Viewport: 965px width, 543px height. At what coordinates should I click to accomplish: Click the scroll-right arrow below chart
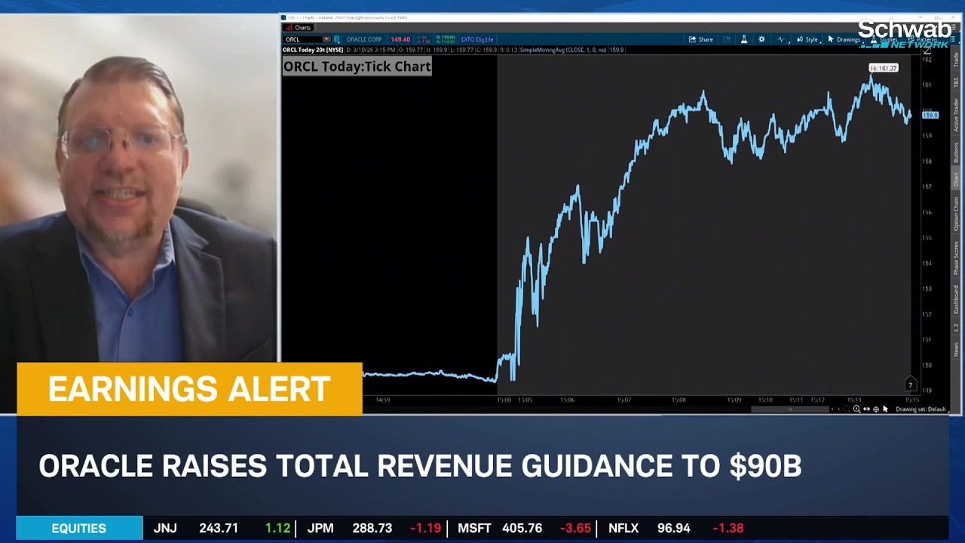(x=839, y=410)
